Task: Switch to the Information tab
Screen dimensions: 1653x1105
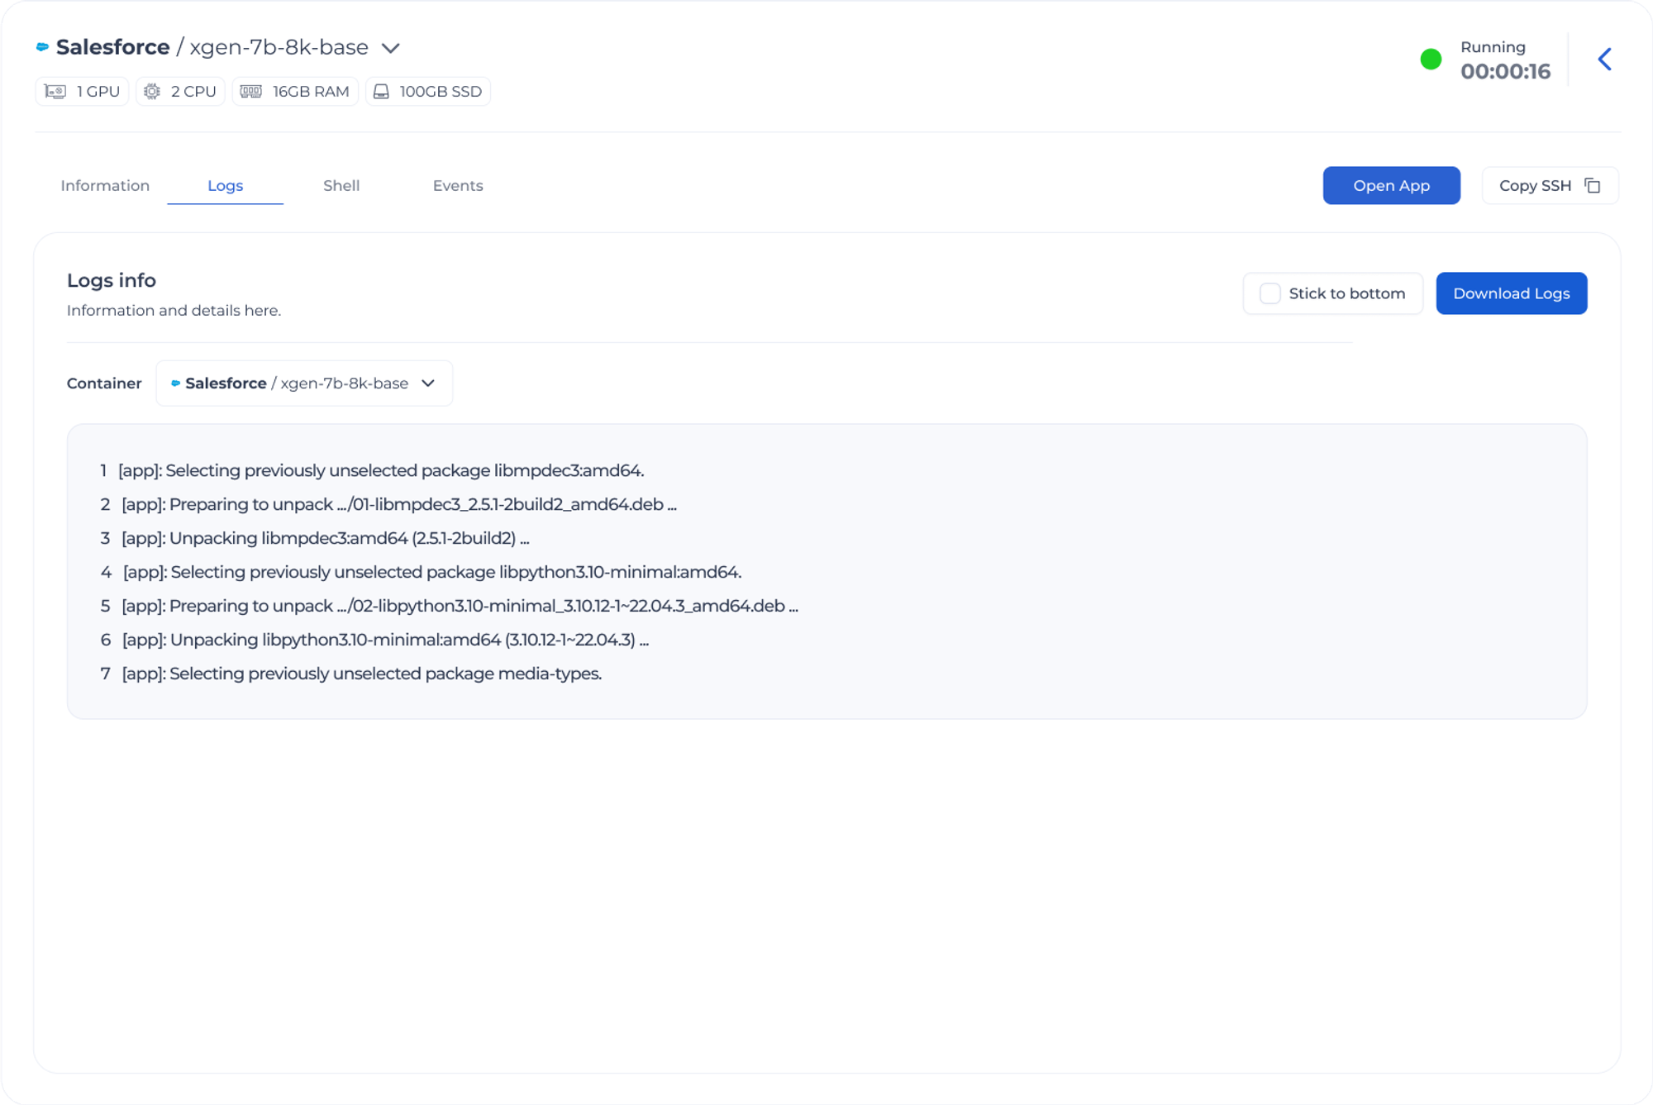Action: pos(105,186)
